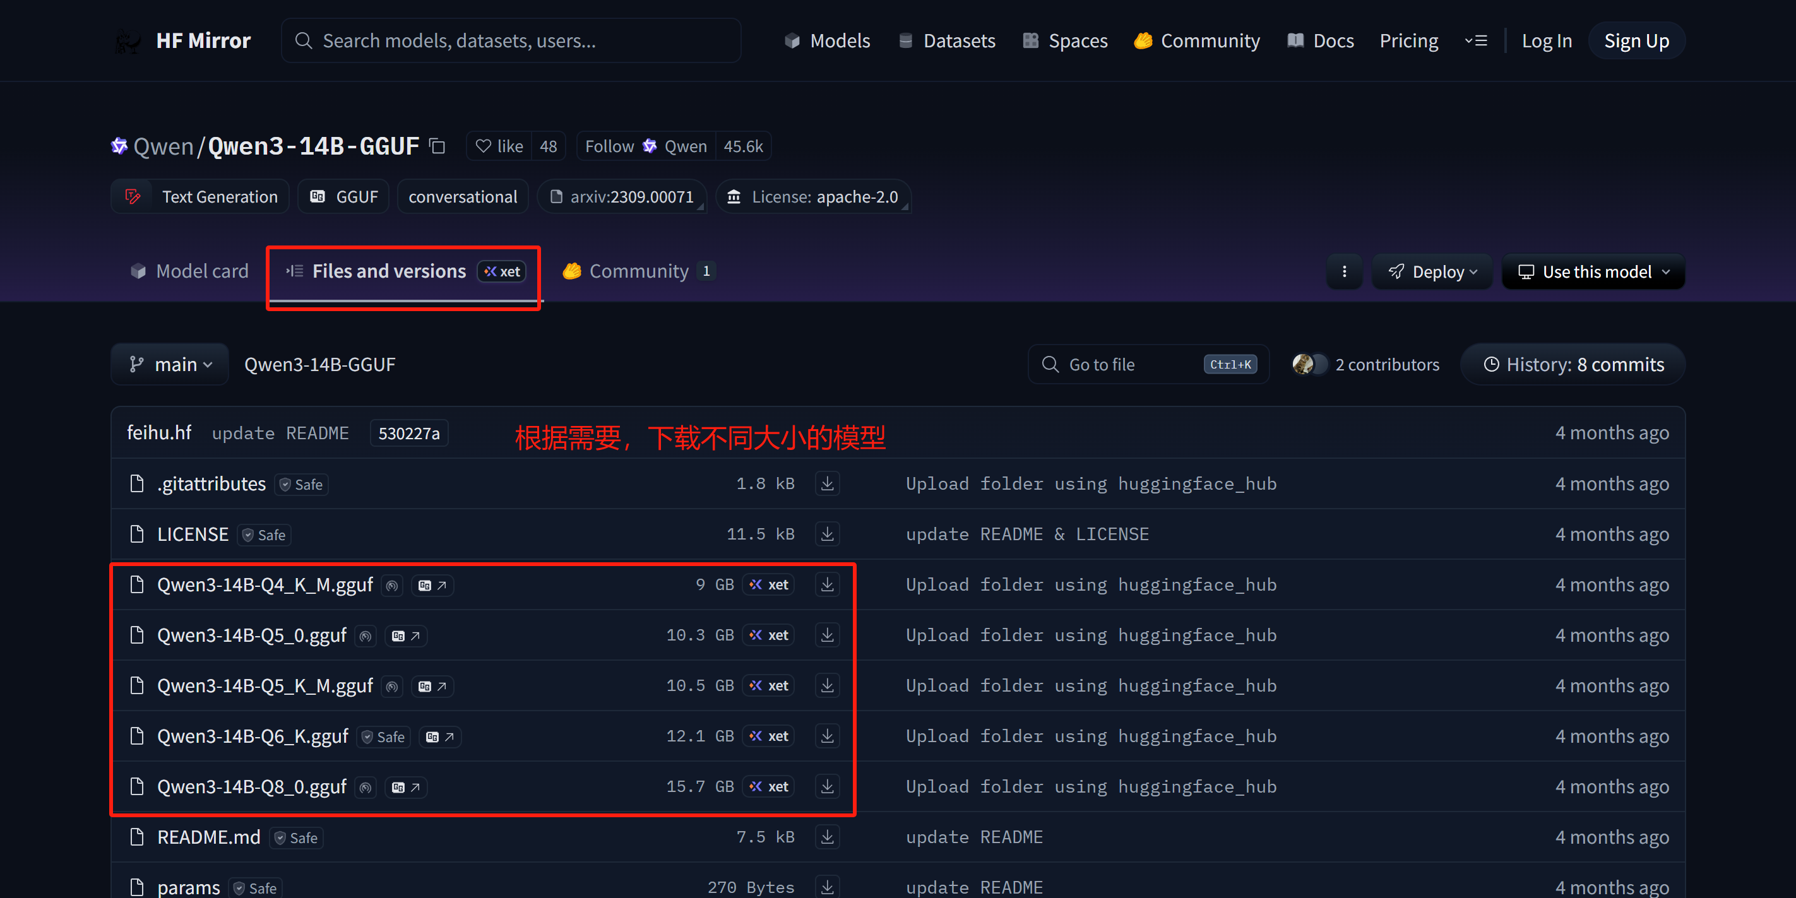Open GGUF viewer for Q6_K file
Image resolution: width=1796 pixels, height=898 pixels.
point(440,737)
